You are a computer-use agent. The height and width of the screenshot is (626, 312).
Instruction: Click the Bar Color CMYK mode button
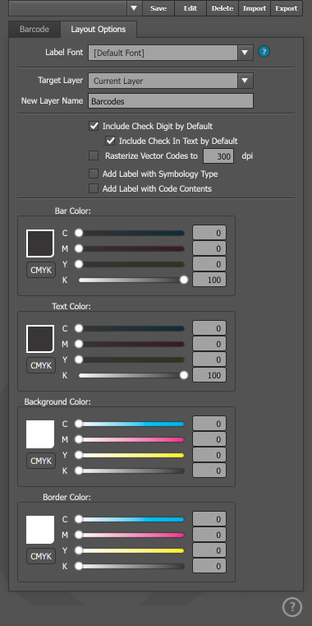coord(41,270)
